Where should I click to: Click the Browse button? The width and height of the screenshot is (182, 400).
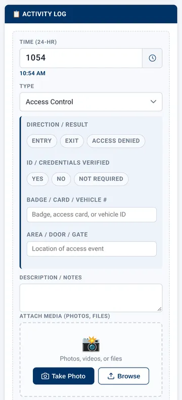123,376
